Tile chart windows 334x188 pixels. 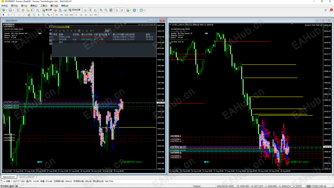click(x=111, y=10)
